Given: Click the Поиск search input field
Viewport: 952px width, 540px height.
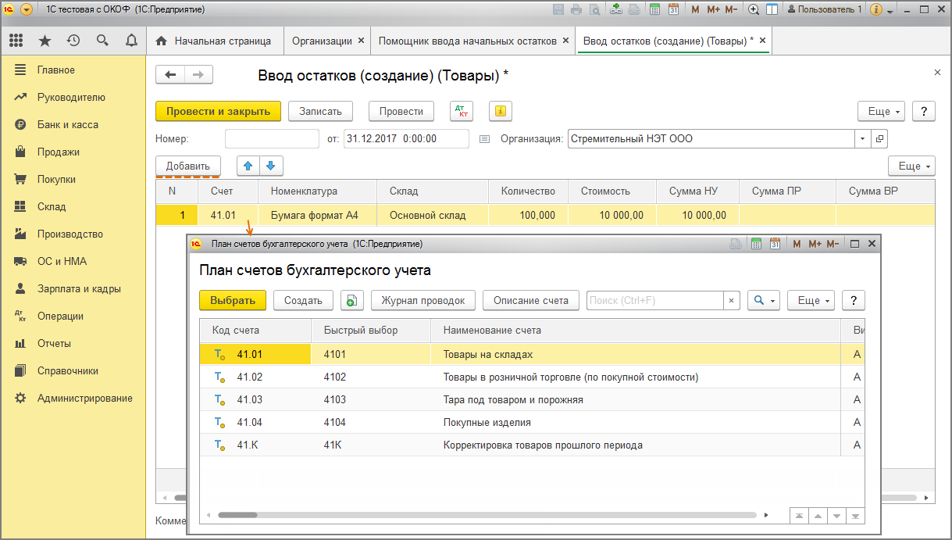Looking at the screenshot, I should click(654, 301).
